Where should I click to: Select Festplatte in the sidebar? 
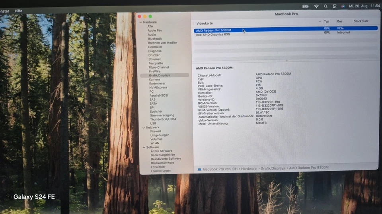(x=156, y=63)
